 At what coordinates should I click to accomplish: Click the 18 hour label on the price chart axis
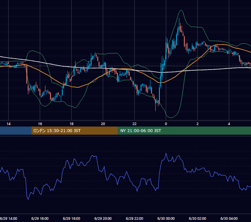pyautogui.click(x=71, y=124)
